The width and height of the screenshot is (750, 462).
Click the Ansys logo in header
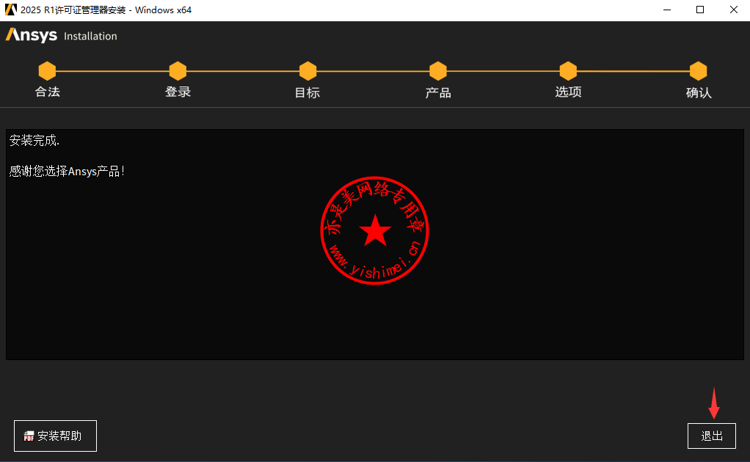[x=32, y=35]
